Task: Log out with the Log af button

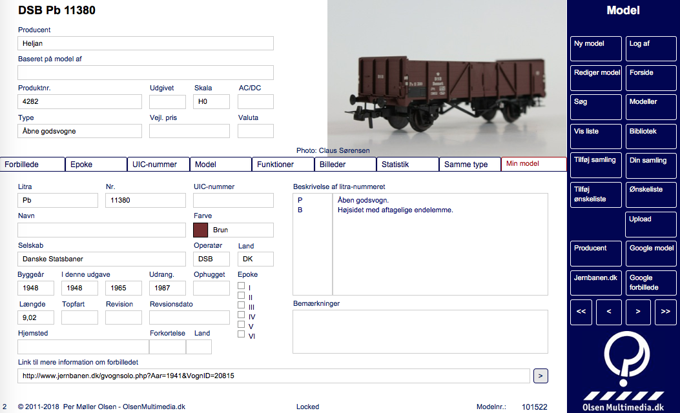Action: [651, 48]
